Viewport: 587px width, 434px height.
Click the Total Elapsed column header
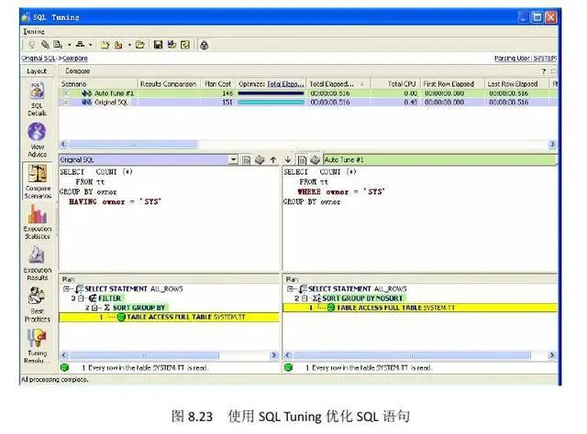(x=338, y=84)
